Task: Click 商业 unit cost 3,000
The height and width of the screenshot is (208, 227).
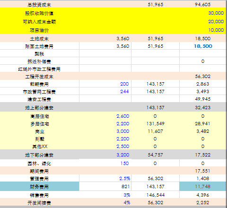Action: tap(123, 131)
